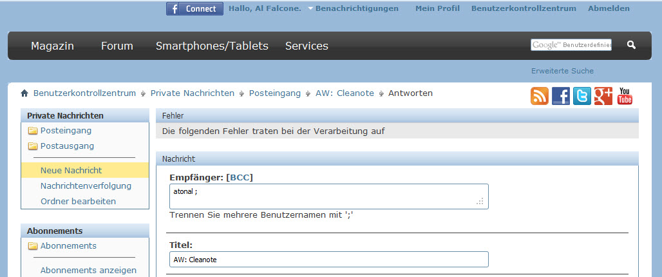662x277 pixels.
Task: Click the Google Plus icon
Action: 603,96
